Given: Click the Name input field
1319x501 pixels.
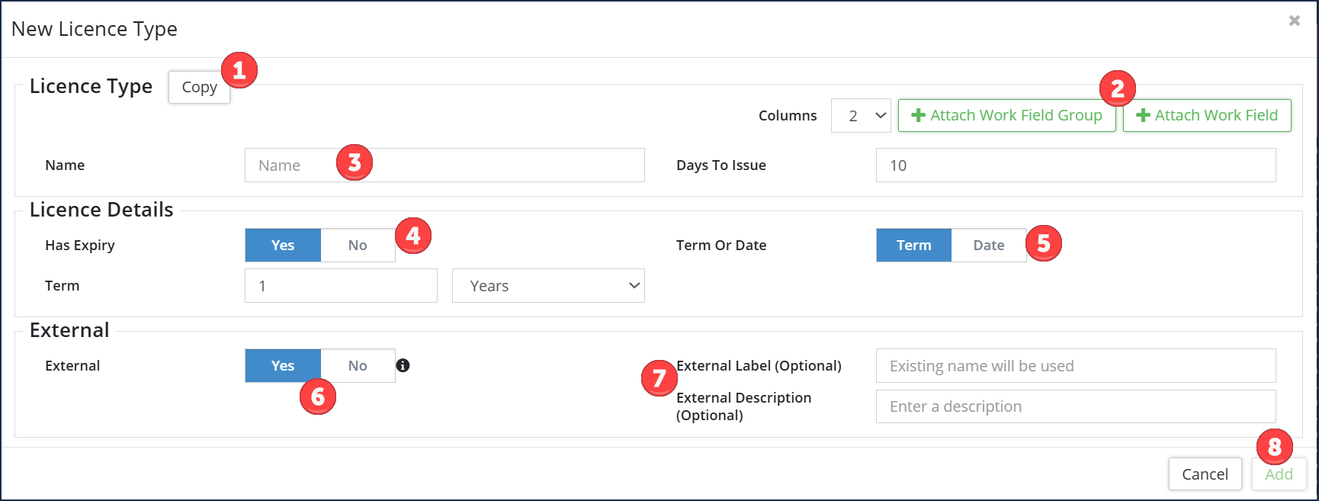Looking at the screenshot, I should coord(444,165).
